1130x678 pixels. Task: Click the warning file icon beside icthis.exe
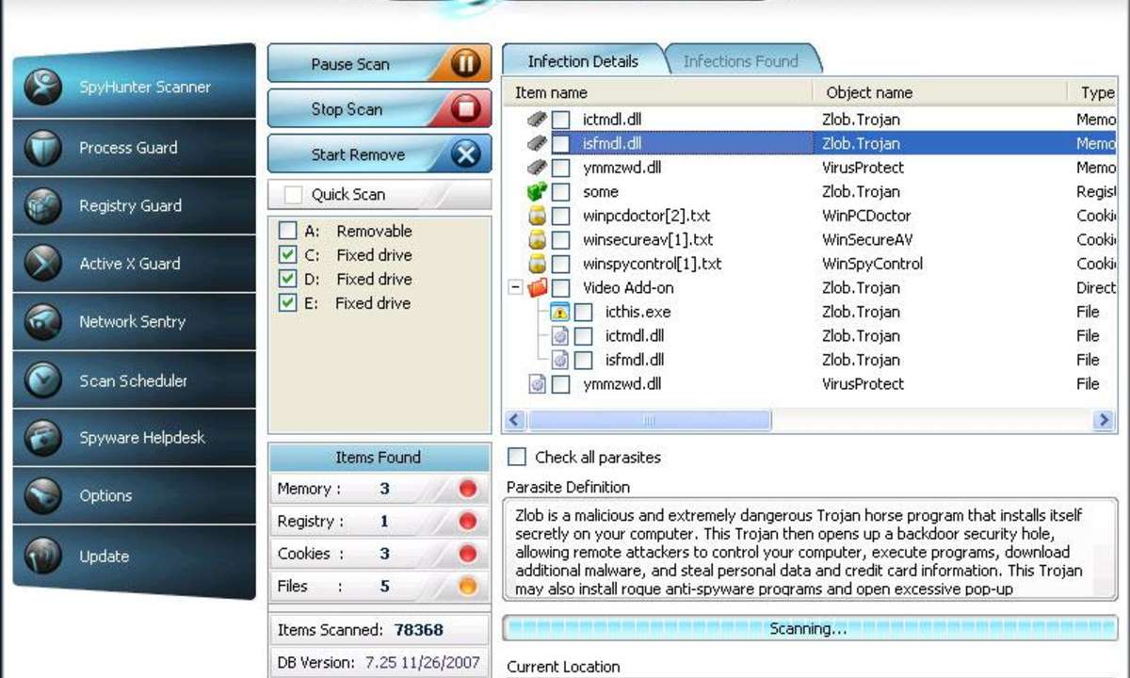559,312
